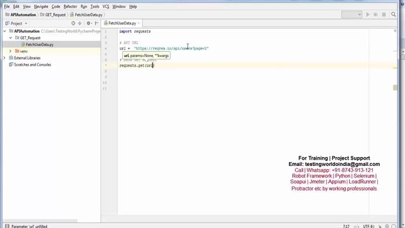Change UTF-8 file encoding in status bar
Image resolution: width=405 pixels, height=228 pixels.
click(x=369, y=226)
